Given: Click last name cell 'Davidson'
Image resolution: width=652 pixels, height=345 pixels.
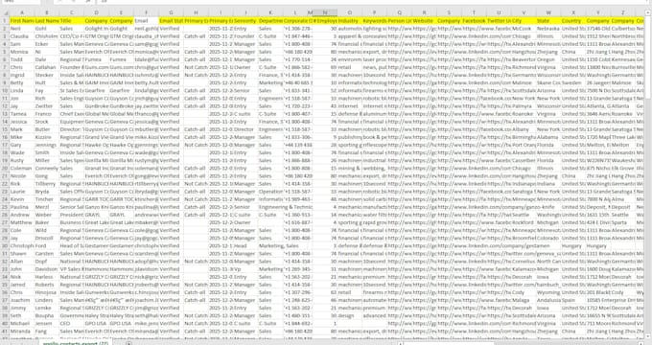Looking at the screenshot, I should tap(47, 269).
